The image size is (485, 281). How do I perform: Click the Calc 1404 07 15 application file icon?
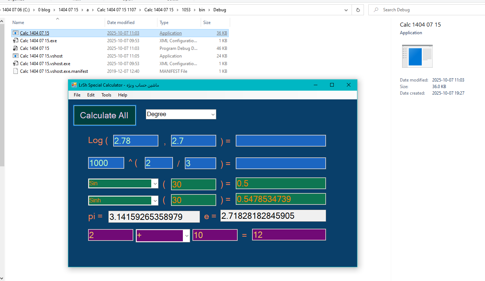(16, 33)
